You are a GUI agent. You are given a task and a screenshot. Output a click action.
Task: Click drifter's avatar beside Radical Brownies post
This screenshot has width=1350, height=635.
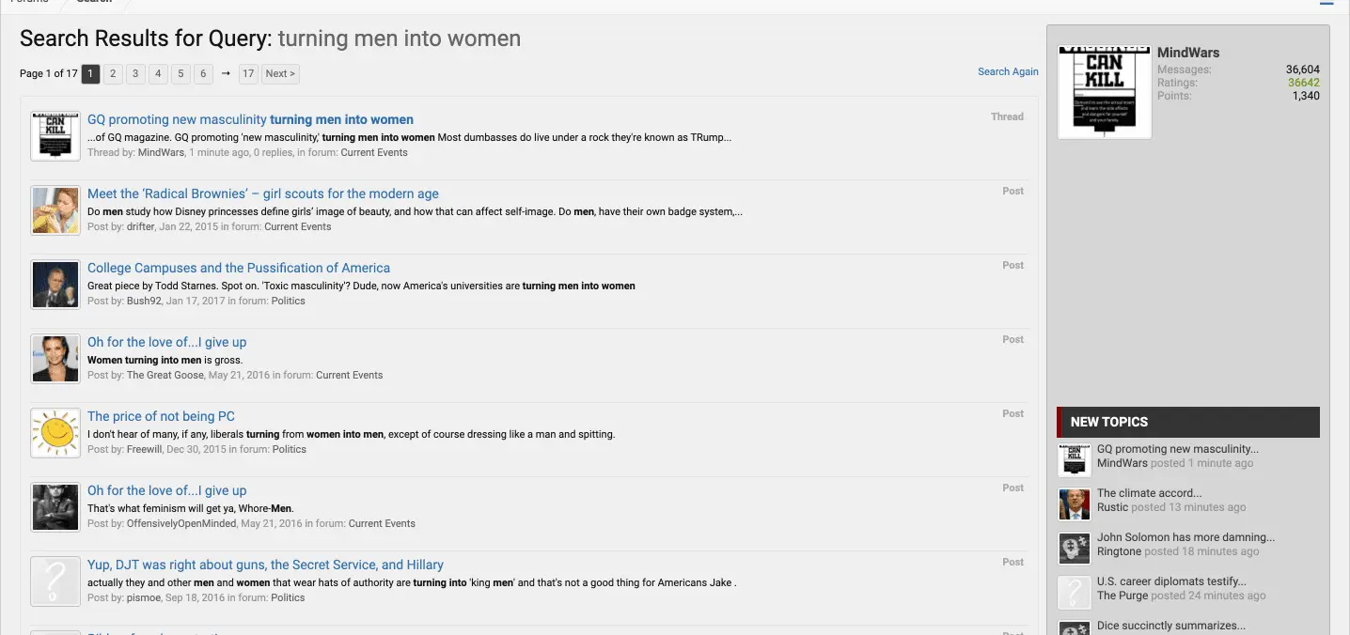pos(55,209)
